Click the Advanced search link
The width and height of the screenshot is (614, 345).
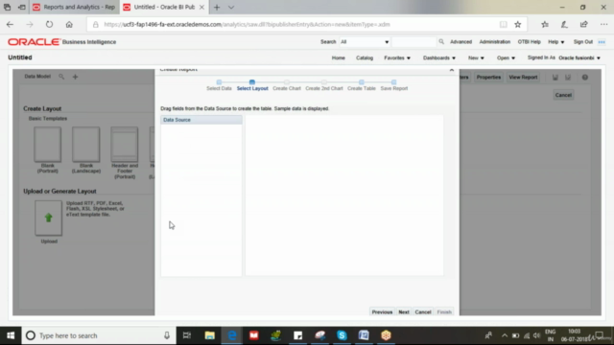[x=460, y=42]
